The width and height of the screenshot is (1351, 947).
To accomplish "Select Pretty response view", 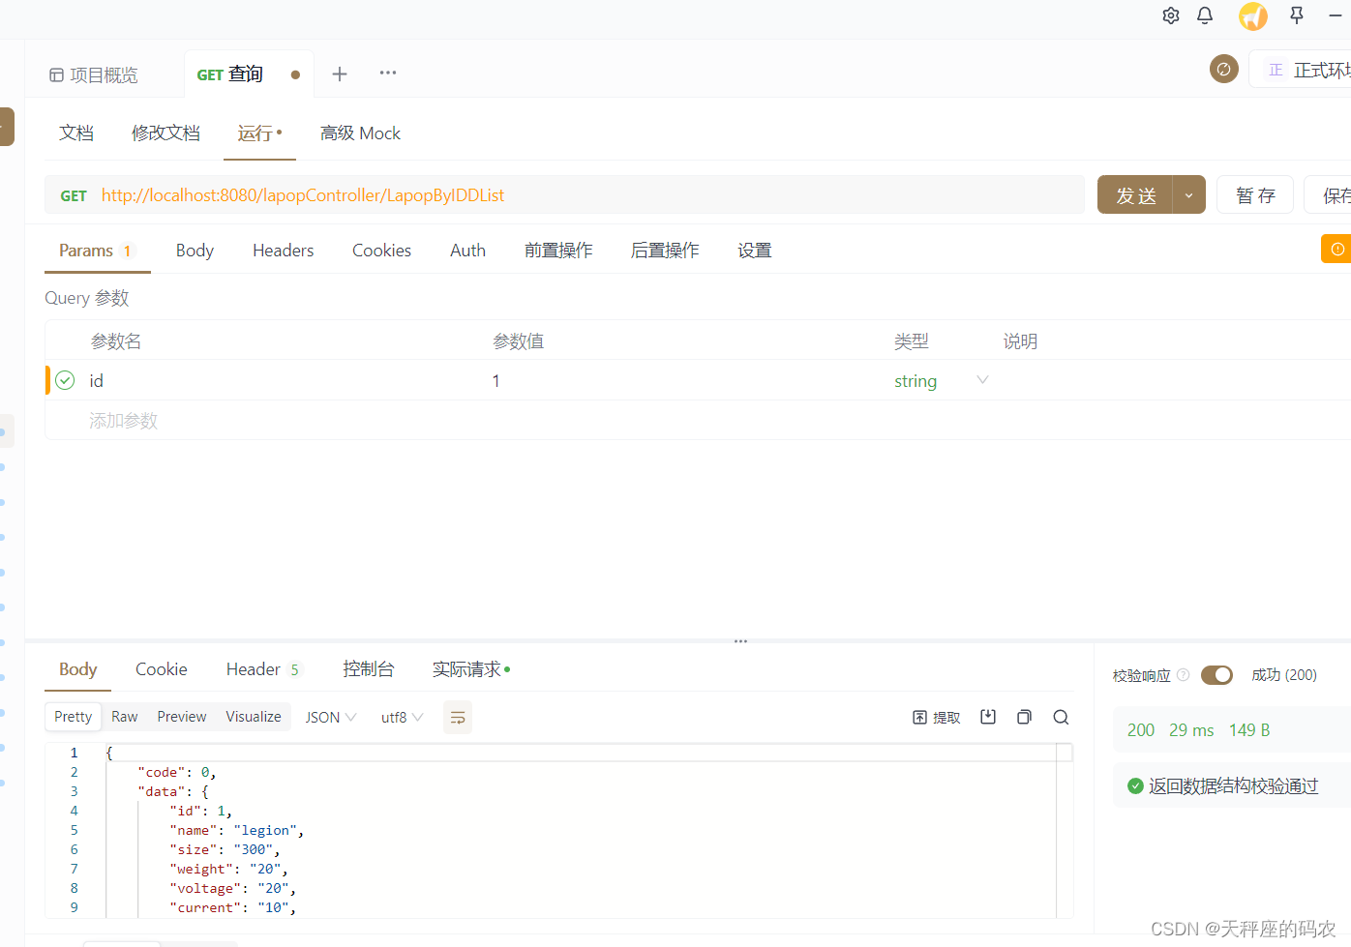I will click(74, 717).
